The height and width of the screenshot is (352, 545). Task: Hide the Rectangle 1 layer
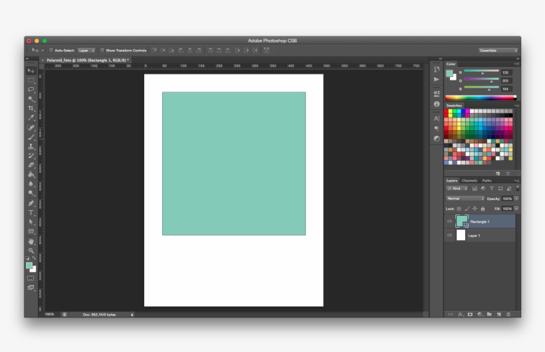[x=449, y=222]
